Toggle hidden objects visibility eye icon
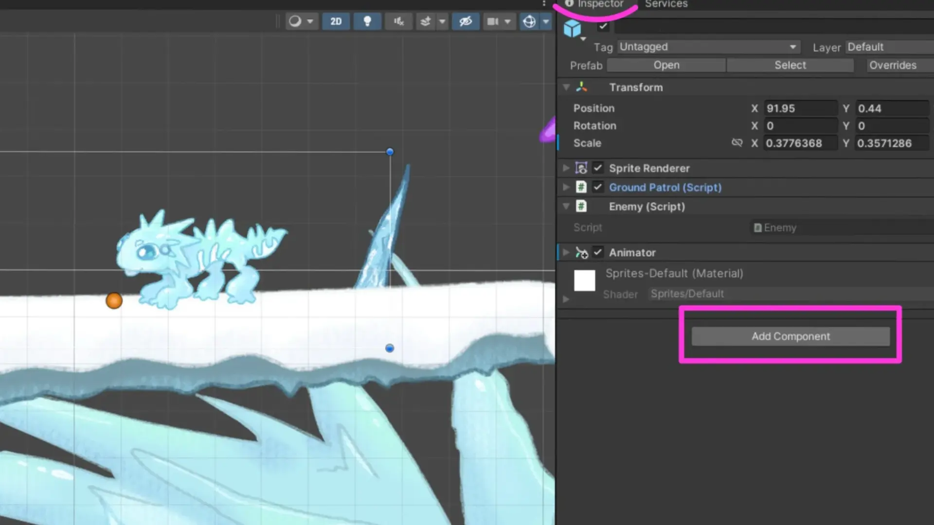Viewport: 934px width, 525px height. tap(466, 21)
